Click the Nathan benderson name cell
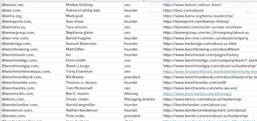This screenshot has height=121, width=257. pos(94,110)
